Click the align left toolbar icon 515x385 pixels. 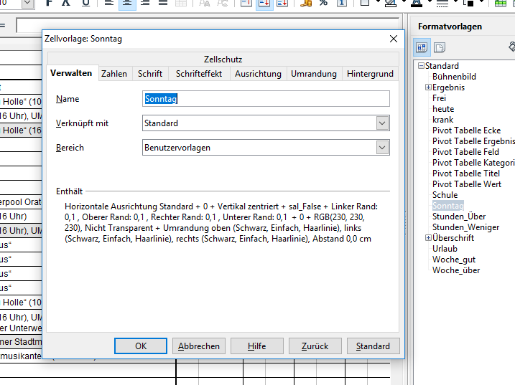[108, 4]
